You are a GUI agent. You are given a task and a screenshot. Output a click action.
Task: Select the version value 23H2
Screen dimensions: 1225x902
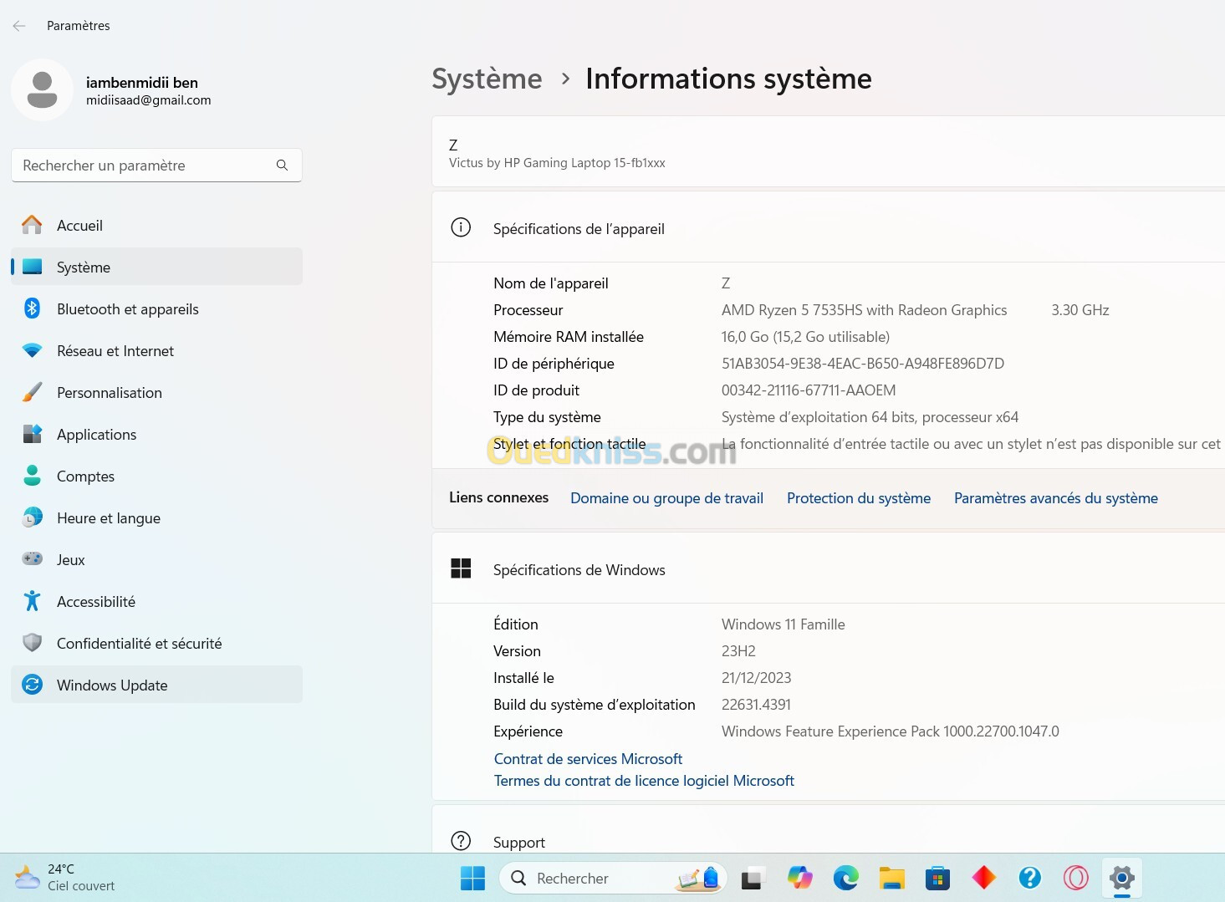pyautogui.click(x=738, y=651)
